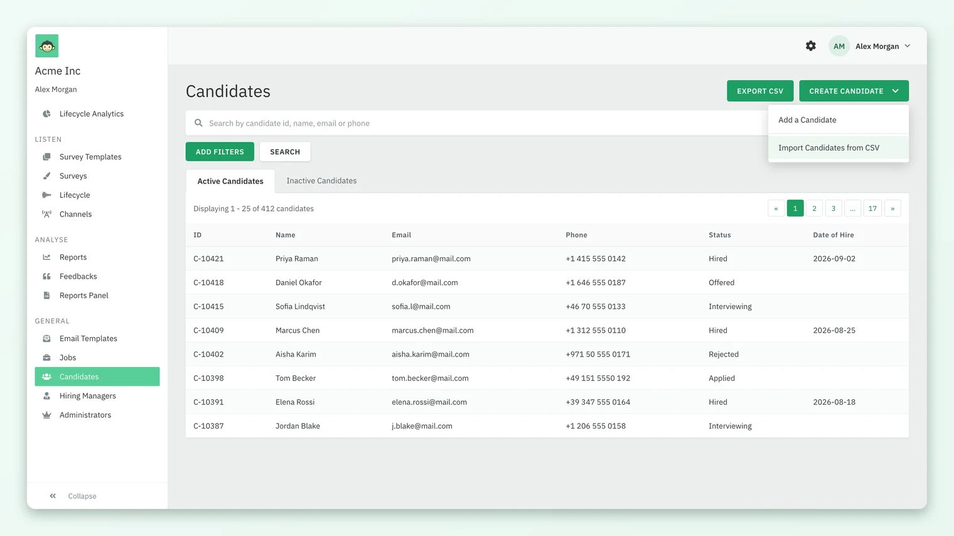The height and width of the screenshot is (536, 954).
Task: Click the Channels broadcast icon
Action: (x=46, y=214)
